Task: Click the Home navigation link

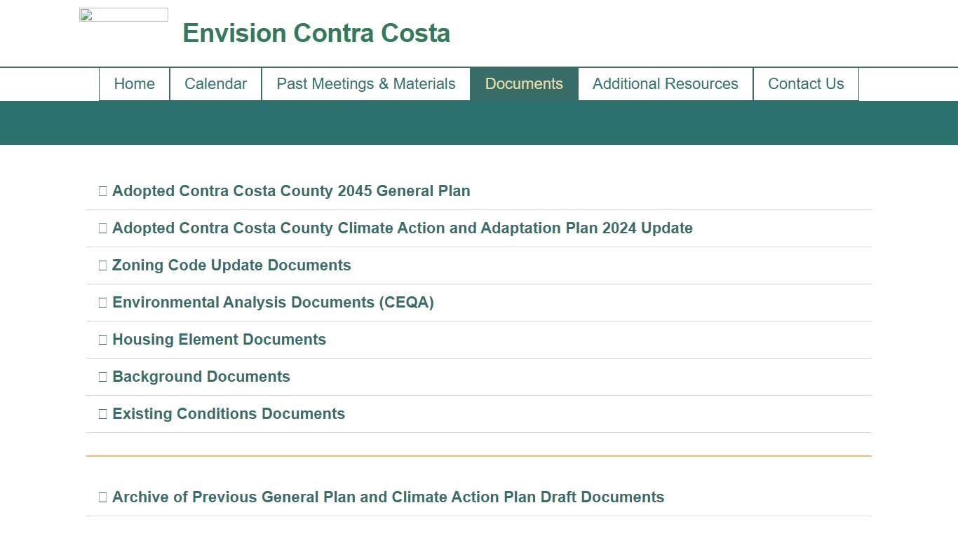Action: pyautogui.click(x=134, y=83)
